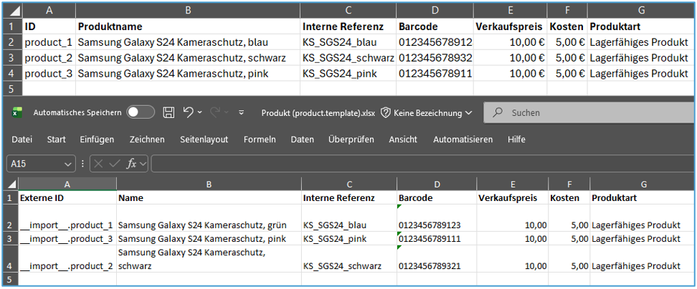Click the Insert Function fx icon
Screen dimensions: 697x289
pos(132,164)
